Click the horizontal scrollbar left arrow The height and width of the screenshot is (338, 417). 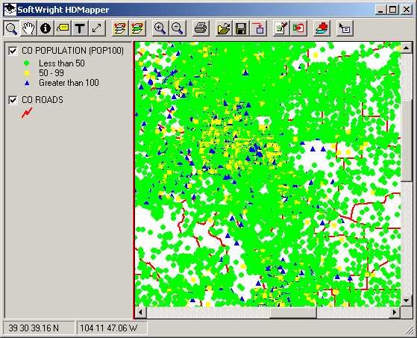[141, 312]
